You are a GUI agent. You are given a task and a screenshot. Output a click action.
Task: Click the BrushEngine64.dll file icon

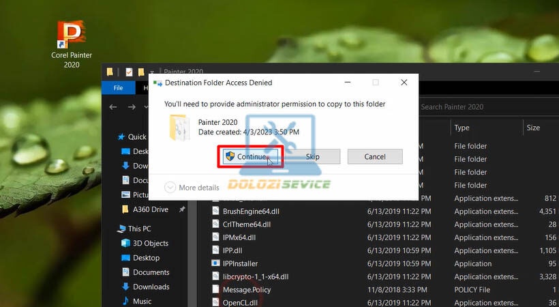coord(215,211)
